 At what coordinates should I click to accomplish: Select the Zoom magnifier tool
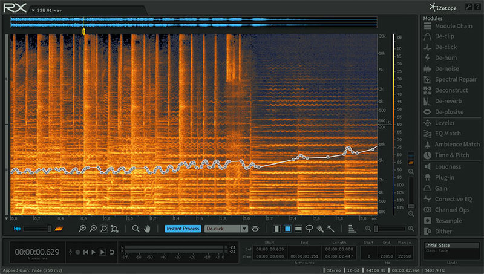click(136, 229)
